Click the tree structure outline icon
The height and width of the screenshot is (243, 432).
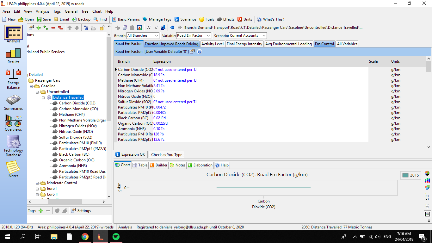[x=86, y=28]
